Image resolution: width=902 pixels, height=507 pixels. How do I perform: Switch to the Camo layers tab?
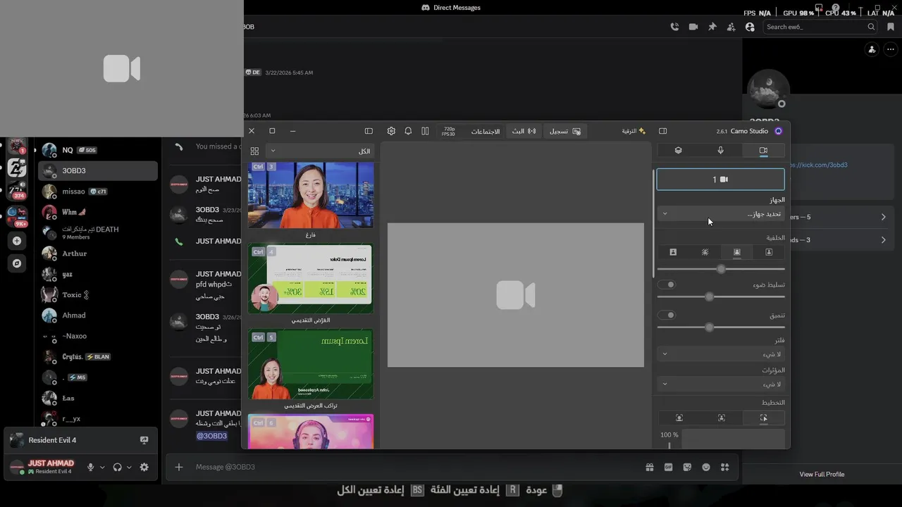click(x=678, y=150)
